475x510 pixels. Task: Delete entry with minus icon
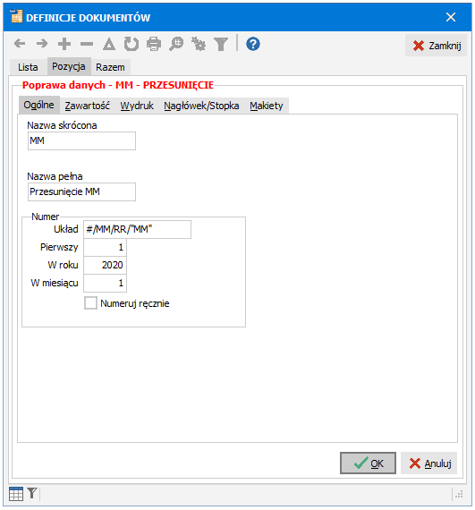pos(87,44)
